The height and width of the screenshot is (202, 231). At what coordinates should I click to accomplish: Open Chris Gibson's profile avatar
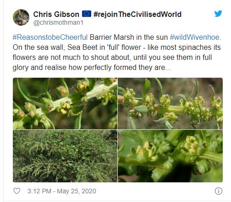[21, 17]
